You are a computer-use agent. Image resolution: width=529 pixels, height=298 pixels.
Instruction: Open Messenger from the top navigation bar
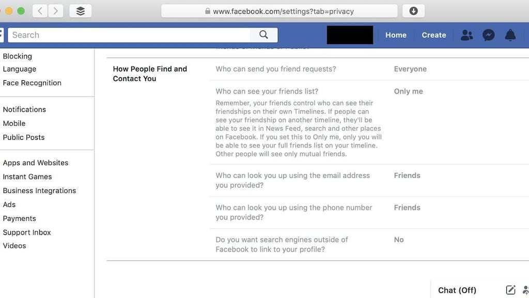[488, 35]
